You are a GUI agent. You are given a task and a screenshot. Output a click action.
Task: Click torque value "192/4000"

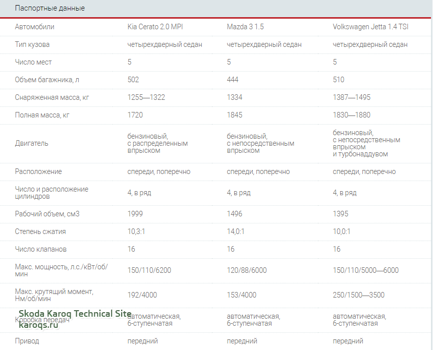click(x=142, y=295)
